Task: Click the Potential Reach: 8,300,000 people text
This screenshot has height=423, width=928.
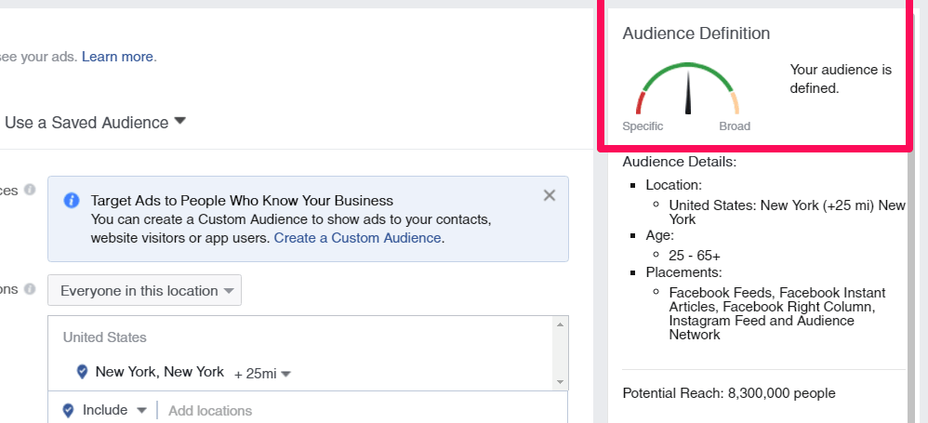Action: point(729,393)
